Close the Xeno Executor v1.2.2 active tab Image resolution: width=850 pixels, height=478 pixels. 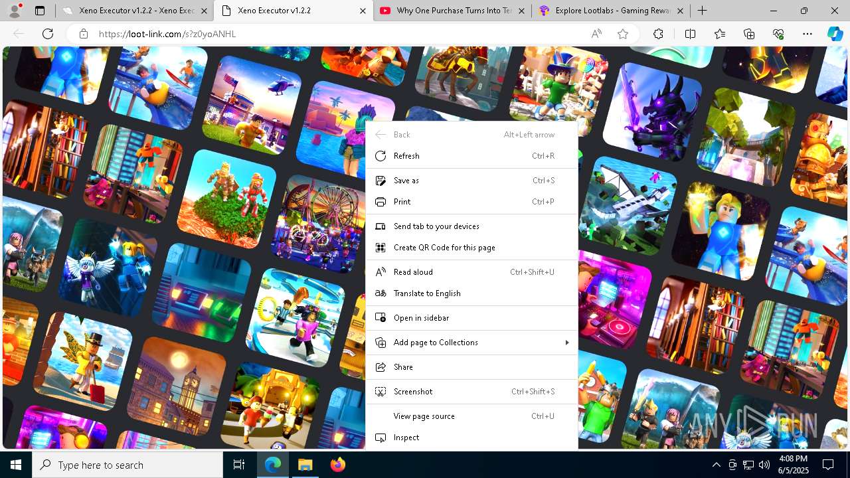pyautogui.click(x=362, y=11)
